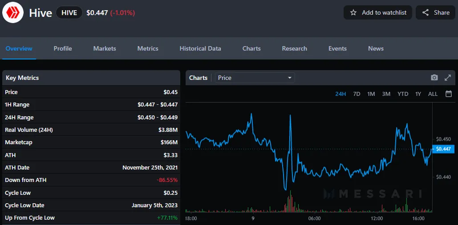Switch chart range to ALL
This screenshot has width=458, height=225.
click(433, 94)
